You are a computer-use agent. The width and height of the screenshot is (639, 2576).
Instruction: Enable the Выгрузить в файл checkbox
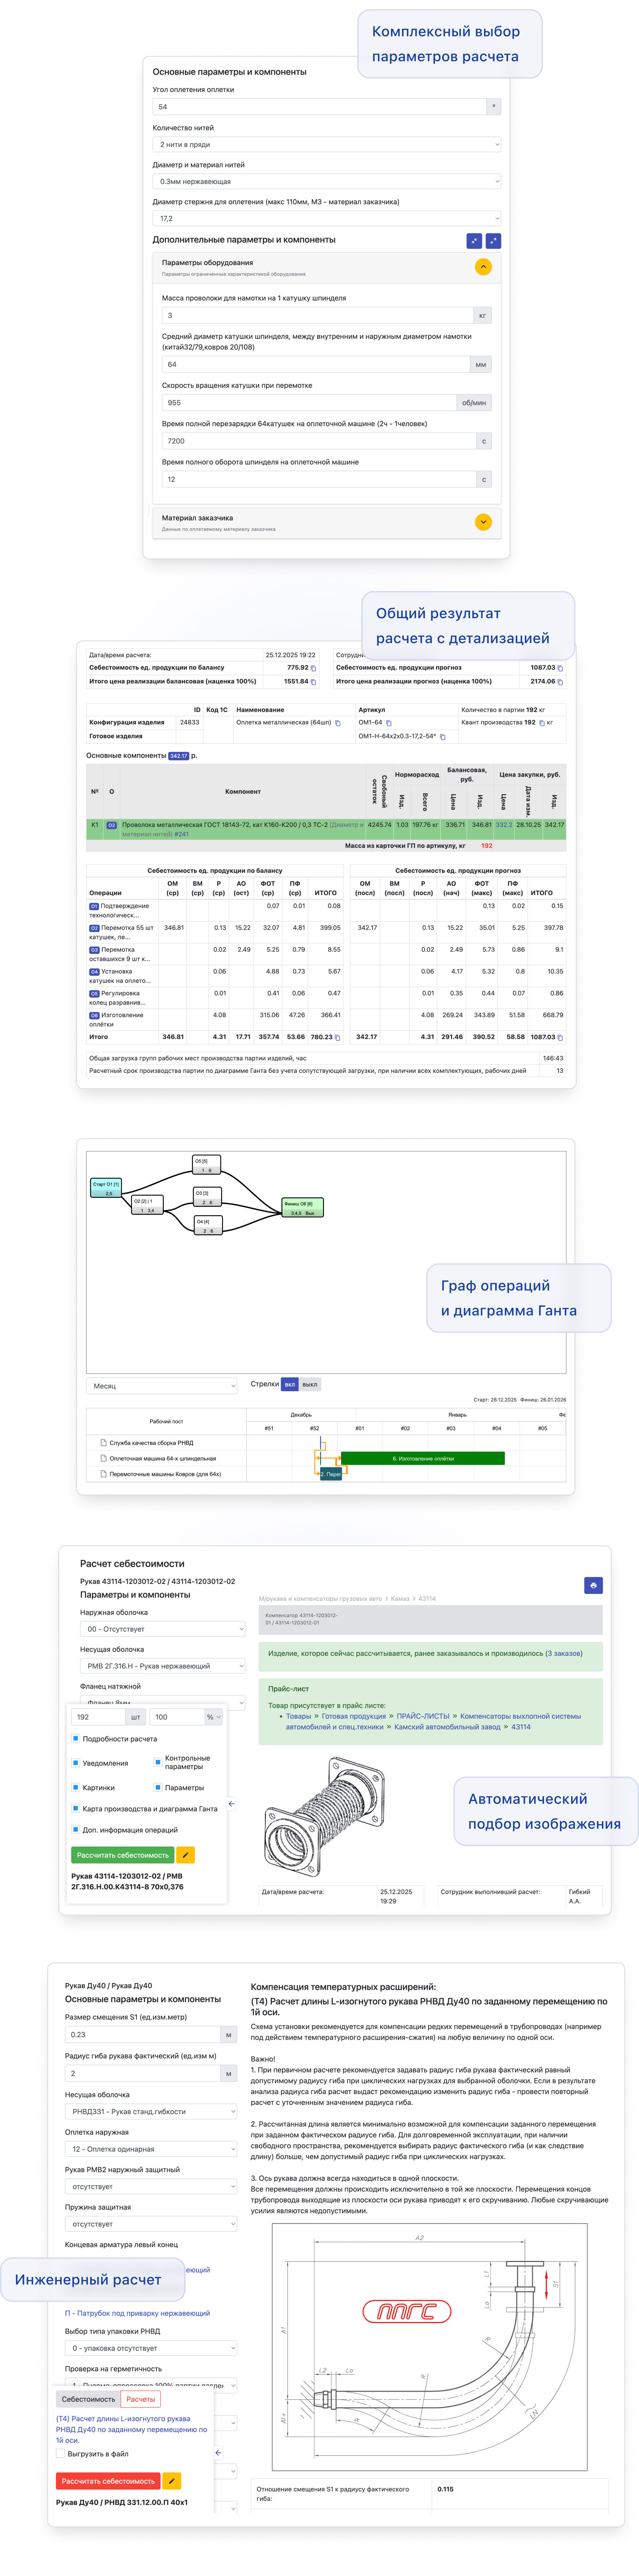[61, 2454]
